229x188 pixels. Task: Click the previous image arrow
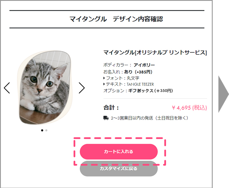coord(7,88)
